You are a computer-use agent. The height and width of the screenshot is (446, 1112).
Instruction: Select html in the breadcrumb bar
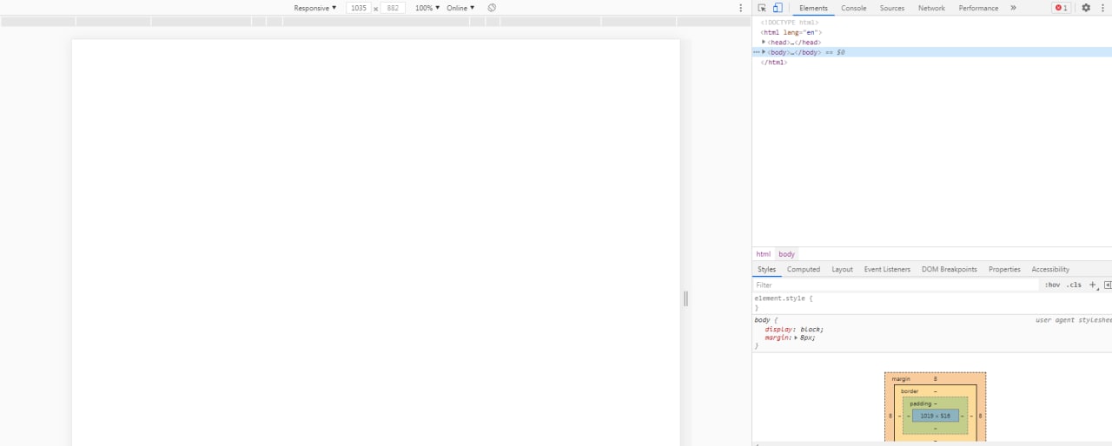763,254
